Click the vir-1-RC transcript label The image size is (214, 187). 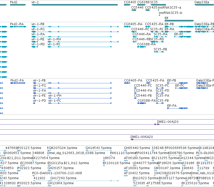[x=54, y=44]
